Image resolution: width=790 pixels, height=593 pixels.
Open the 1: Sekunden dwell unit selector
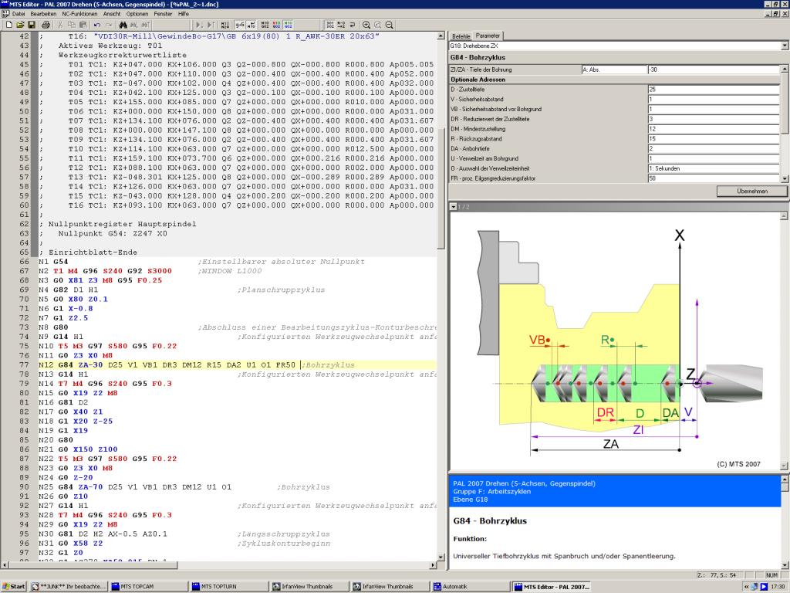[714, 168]
